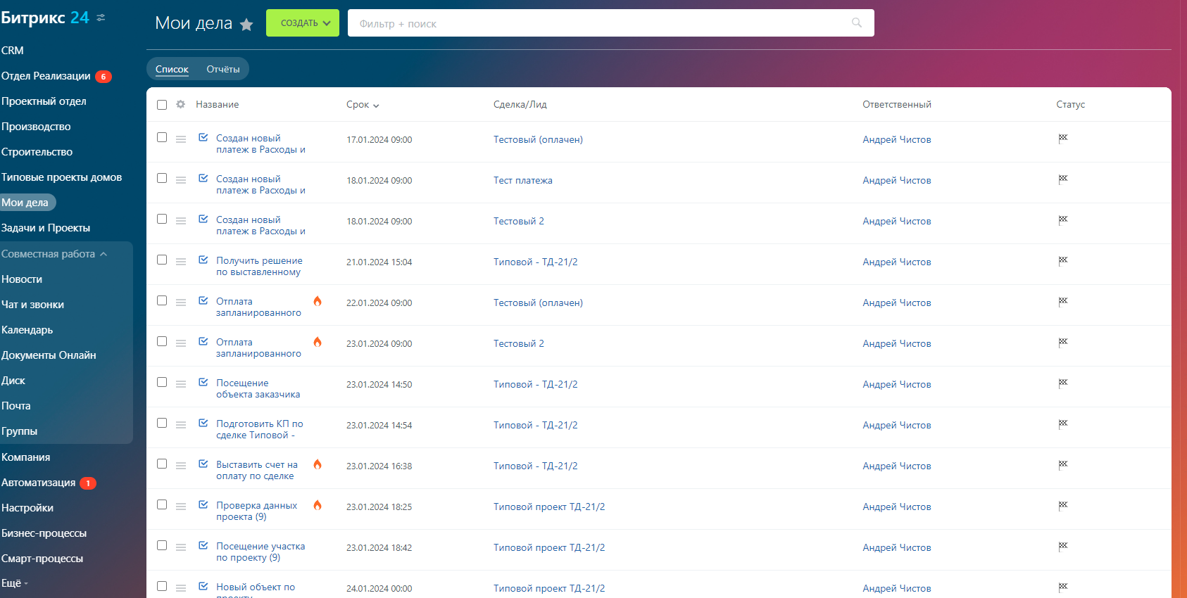Sort by the Срок column
Image resolution: width=1187 pixels, height=598 pixels.
coord(362,105)
